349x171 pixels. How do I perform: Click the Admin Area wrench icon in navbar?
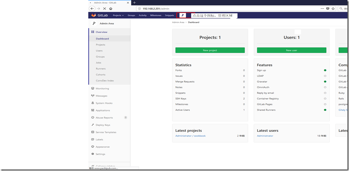[182, 16]
